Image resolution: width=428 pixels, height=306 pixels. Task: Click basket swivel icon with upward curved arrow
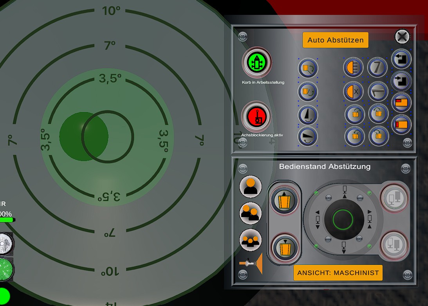(308, 92)
